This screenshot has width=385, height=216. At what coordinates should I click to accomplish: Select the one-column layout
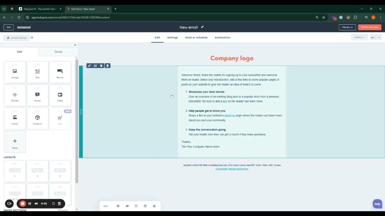(15, 171)
